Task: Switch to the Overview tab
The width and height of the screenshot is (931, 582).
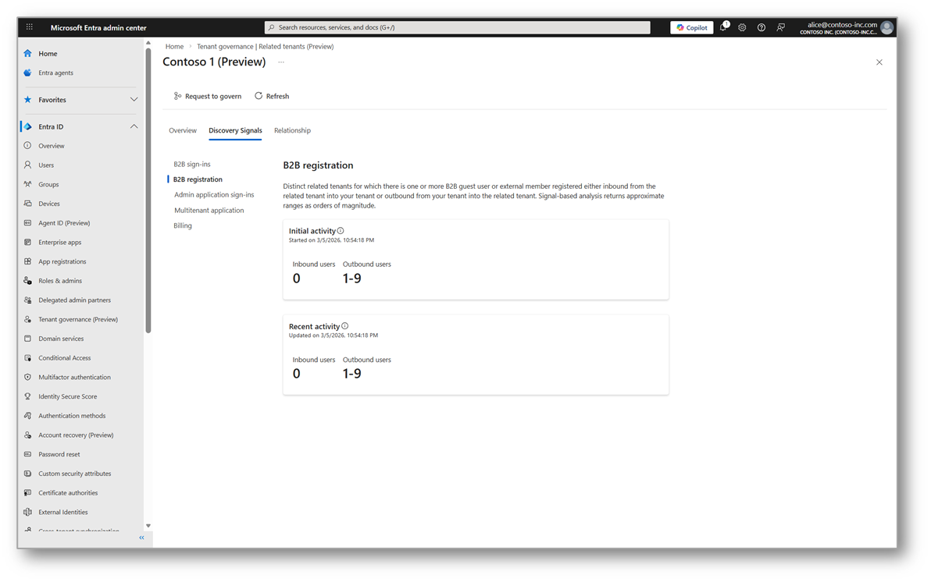Action: (x=183, y=130)
